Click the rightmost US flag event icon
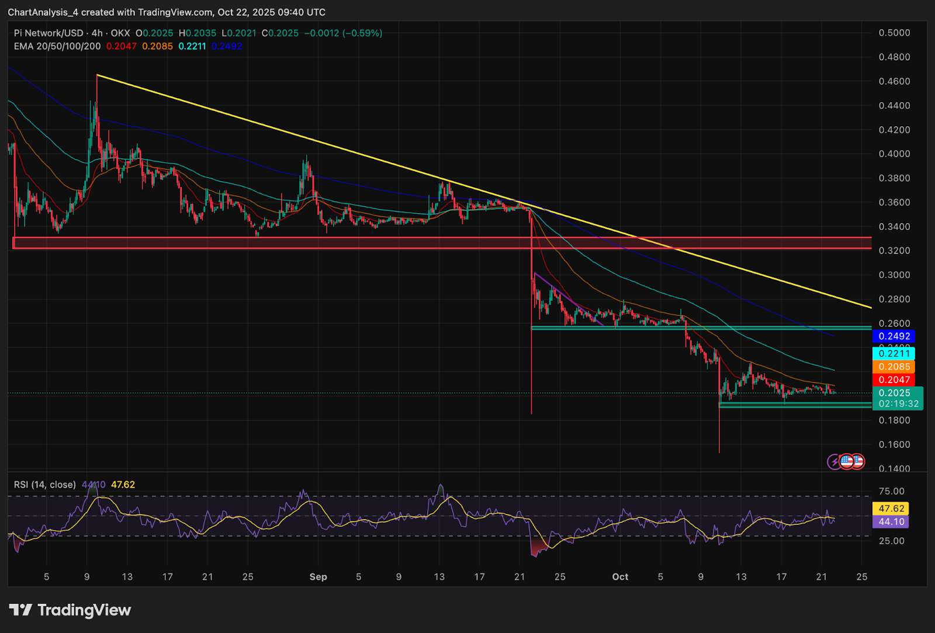 point(857,461)
